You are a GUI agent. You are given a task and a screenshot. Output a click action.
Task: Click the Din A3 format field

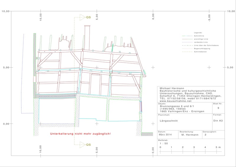[x=218, y=121]
